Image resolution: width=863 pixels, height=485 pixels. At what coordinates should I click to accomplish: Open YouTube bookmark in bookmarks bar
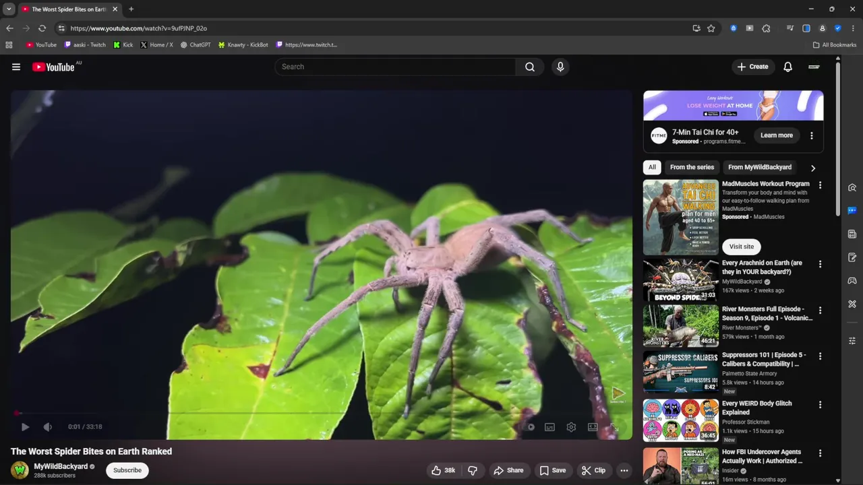tap(41, 45)
